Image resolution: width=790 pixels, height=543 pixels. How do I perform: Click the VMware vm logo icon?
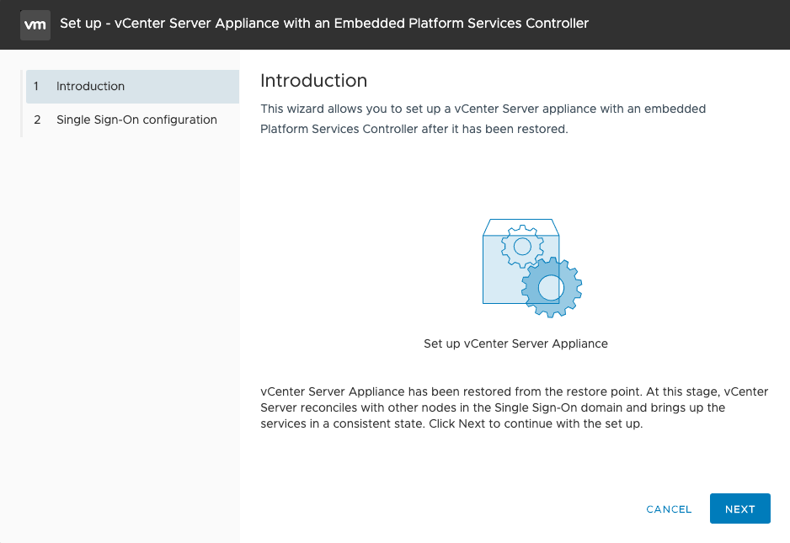coord(35,24)
